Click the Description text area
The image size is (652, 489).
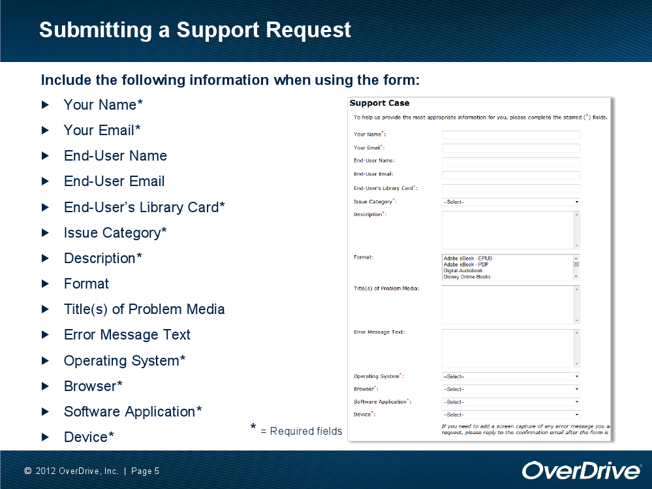(x=507, y=230)
